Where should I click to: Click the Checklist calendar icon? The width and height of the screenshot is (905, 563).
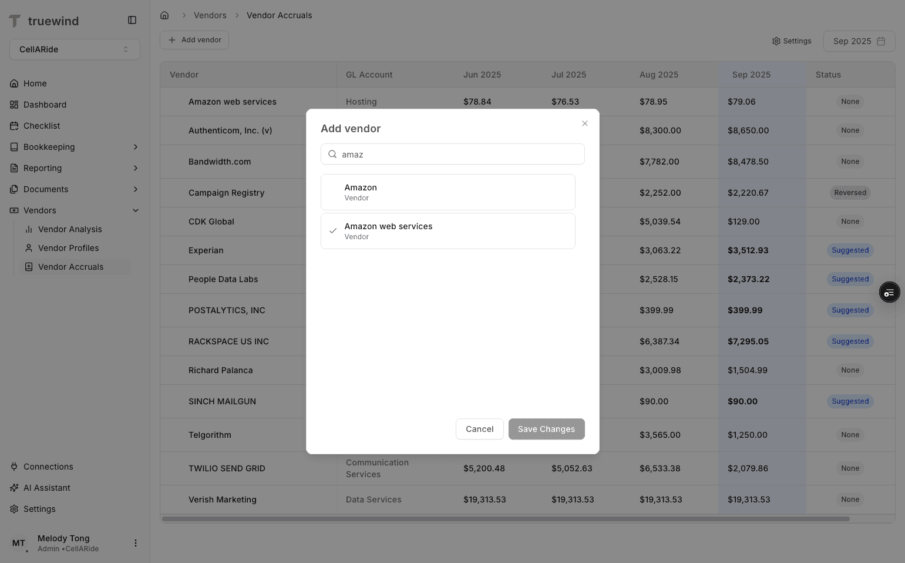[x=14, y=126]
